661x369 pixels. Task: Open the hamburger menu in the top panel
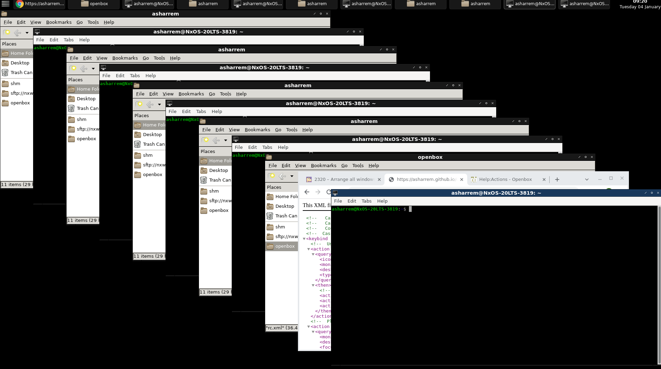click(6, 4)
